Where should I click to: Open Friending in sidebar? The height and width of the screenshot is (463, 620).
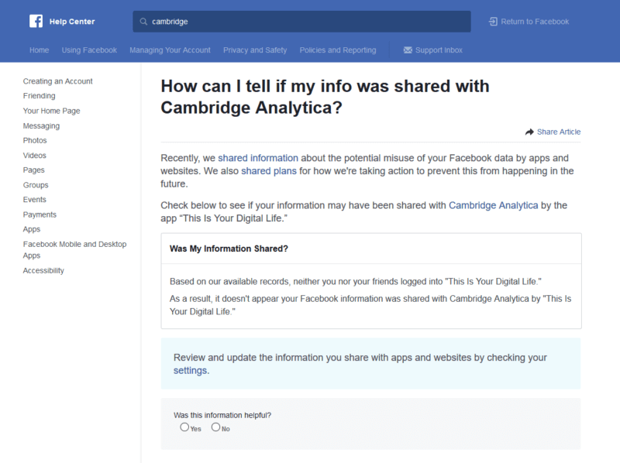click(x=40, y=96)
